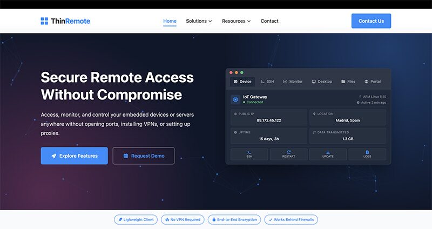Viewport: 432px width, 229px height.
Task: Click the End-to-End Encryption badge
Action: (234, 220)
